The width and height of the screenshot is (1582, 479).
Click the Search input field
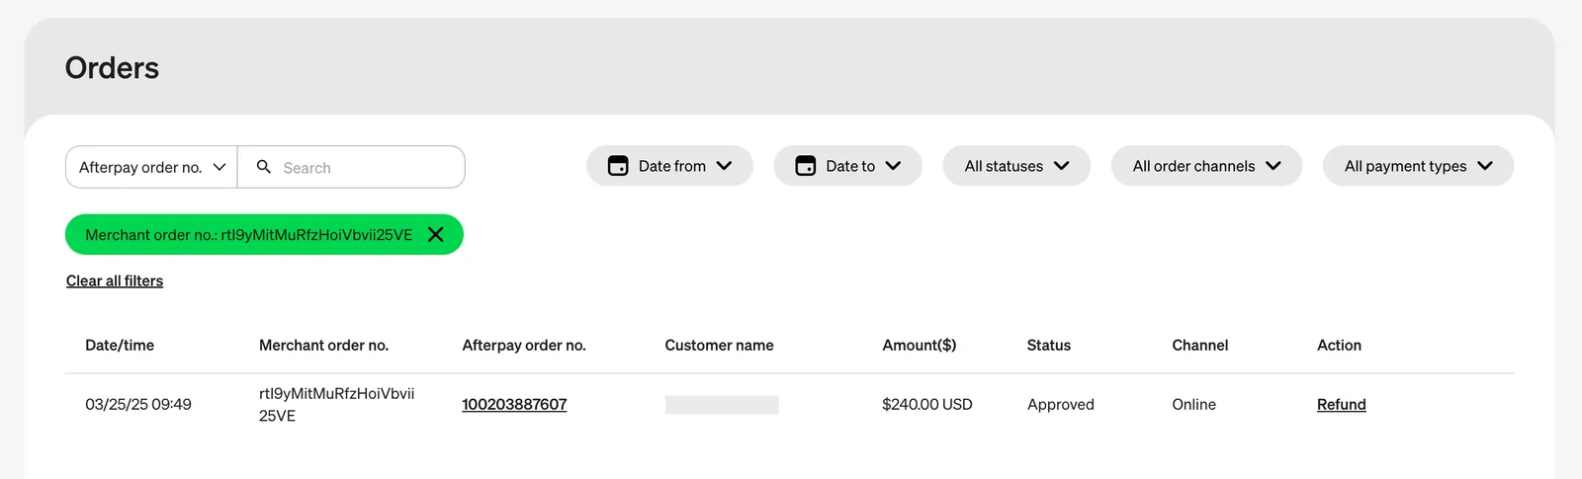351,167
